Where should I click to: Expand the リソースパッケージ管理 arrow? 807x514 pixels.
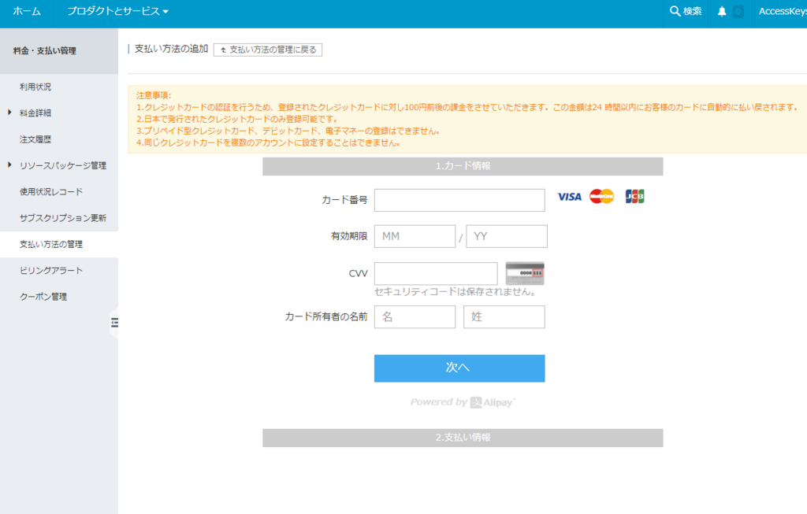9,165
